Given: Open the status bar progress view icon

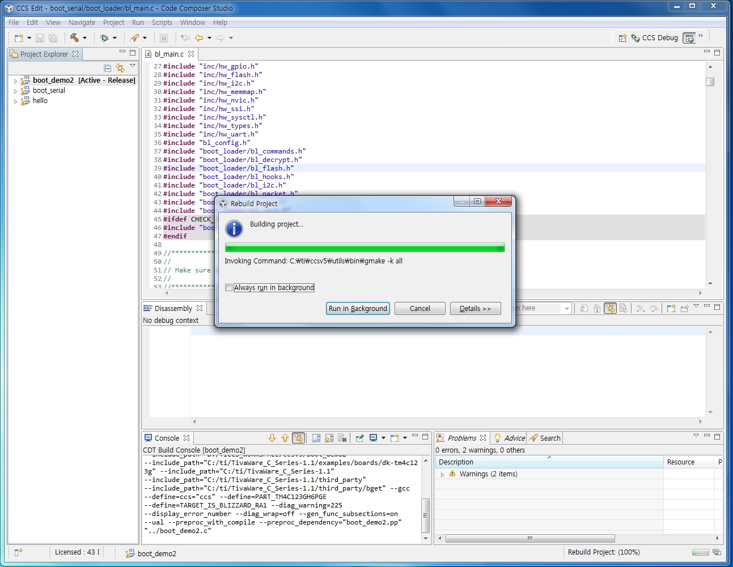Looking at the screenshot, I should pyautogui.click(x=717, y=552).
